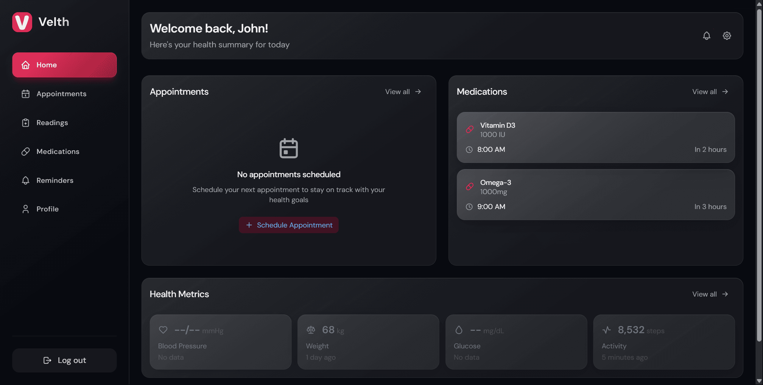The width and height of the screenshot is (763, 385).
Task: Click the '1000 IU' dosage text
Action: [493, 135]
